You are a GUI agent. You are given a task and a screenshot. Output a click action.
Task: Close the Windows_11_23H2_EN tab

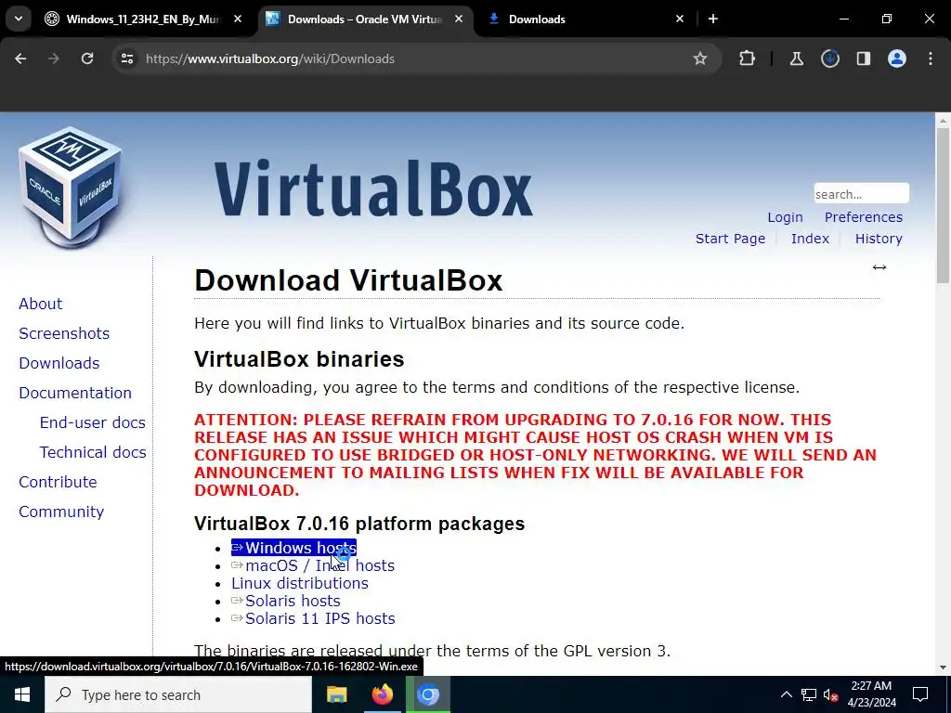point(238,19)
